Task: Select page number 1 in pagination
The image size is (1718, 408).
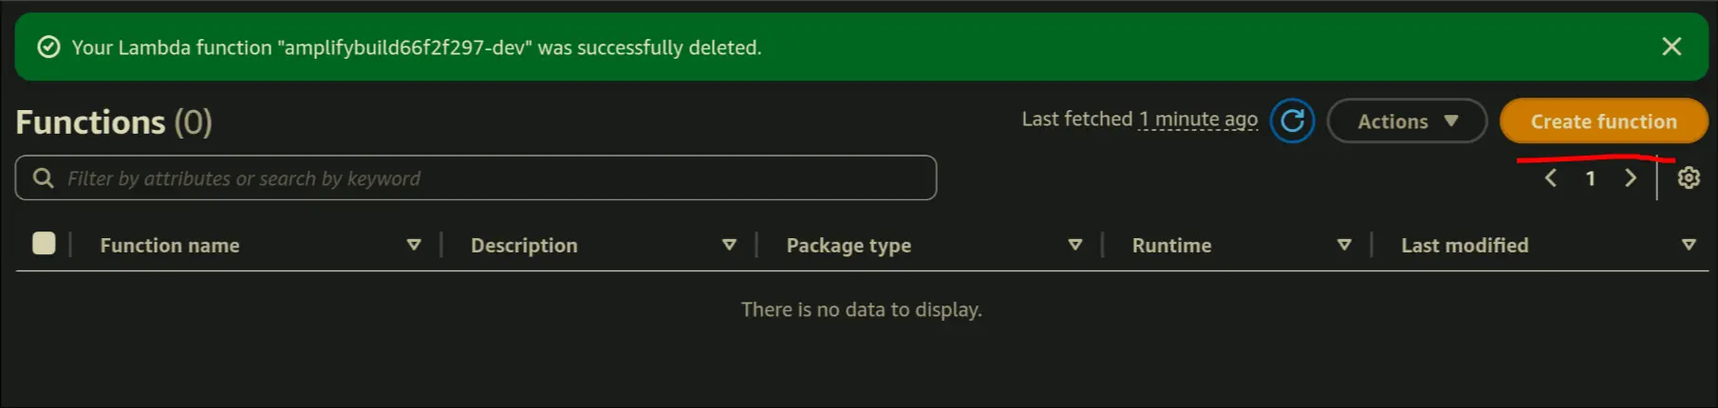Action: (1591, 178)
